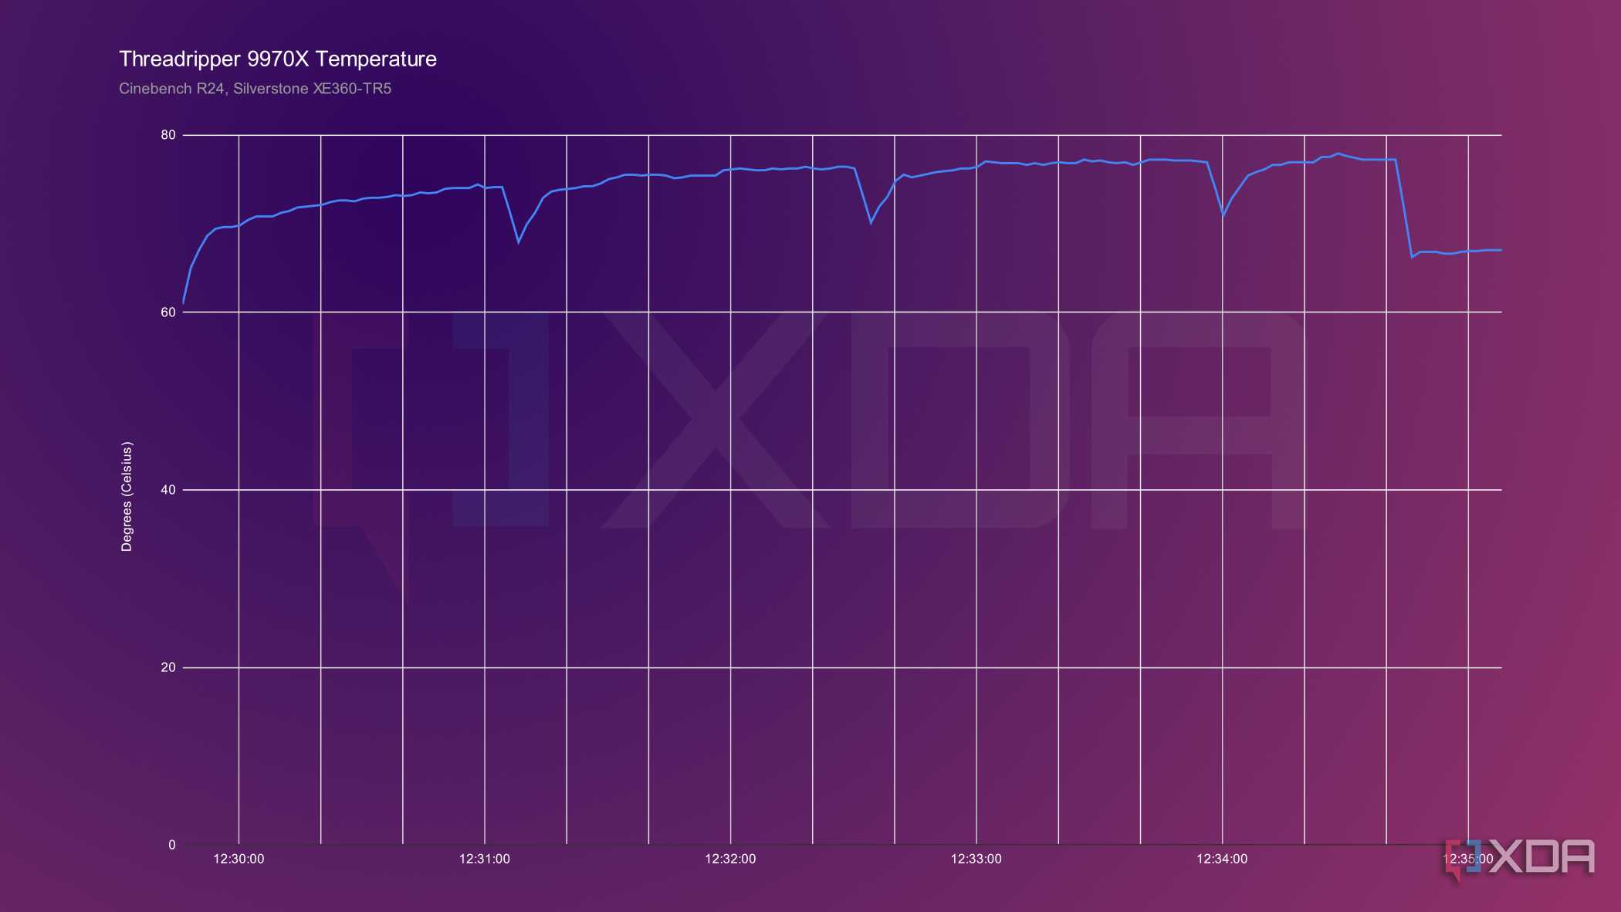Image resolution: width=1621 pixels, height=912 pixels.
Task: Click the subtitle 'Cinebench R24, Silverstone XE360-TR5'
Action: click(x=255, y=89)
